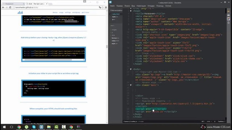Viewport: 232px width, 130px height.
Task: Click Chrome back arrow
Action: click(x=3, y=7)
